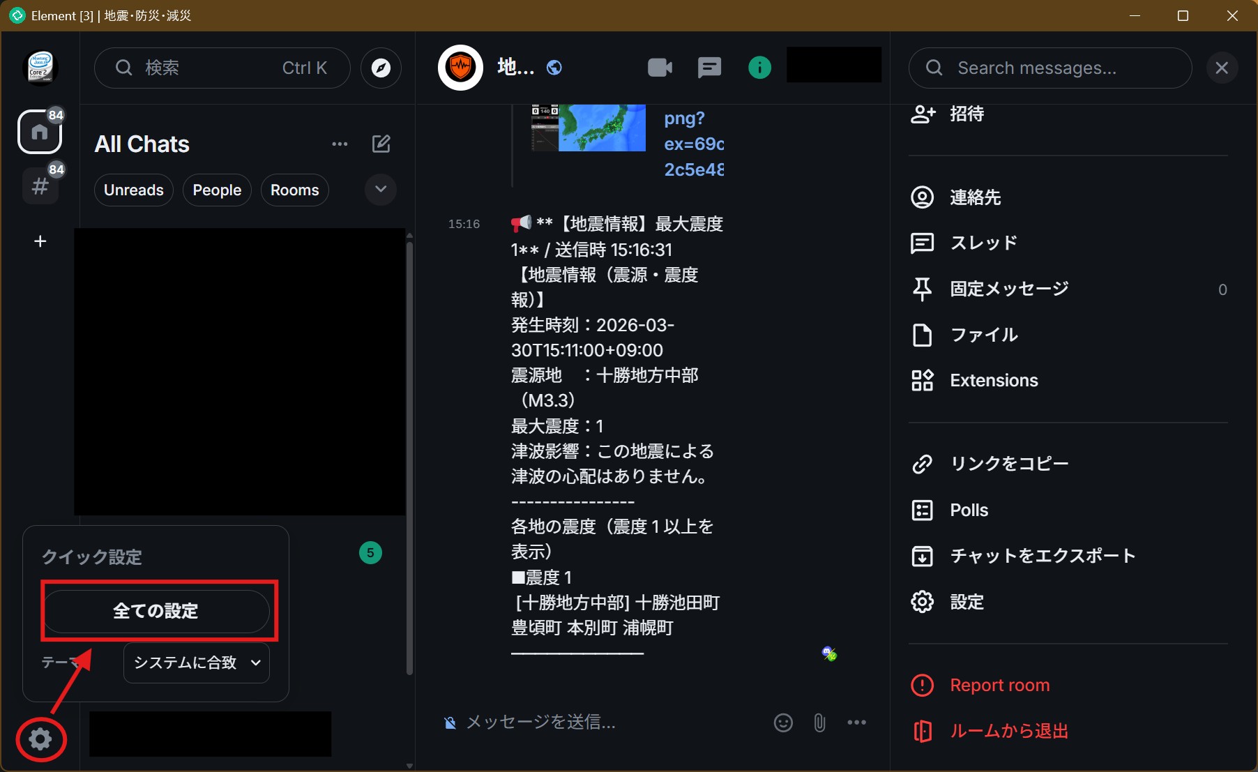Open more composer options ellipsis
This screenshot has height=772, width=1258.
click(x=856, y=722)
